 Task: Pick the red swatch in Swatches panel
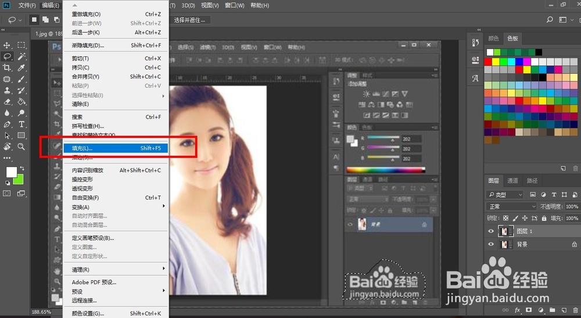[x=488, y=62]
